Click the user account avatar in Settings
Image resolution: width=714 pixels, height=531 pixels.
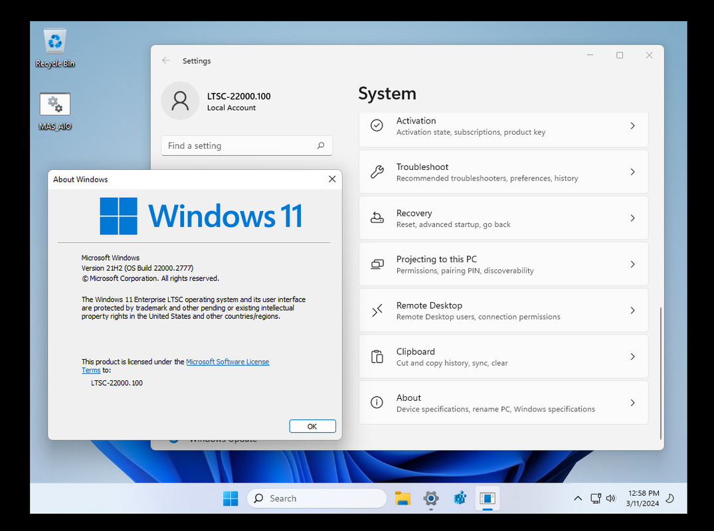pos(180,101)
